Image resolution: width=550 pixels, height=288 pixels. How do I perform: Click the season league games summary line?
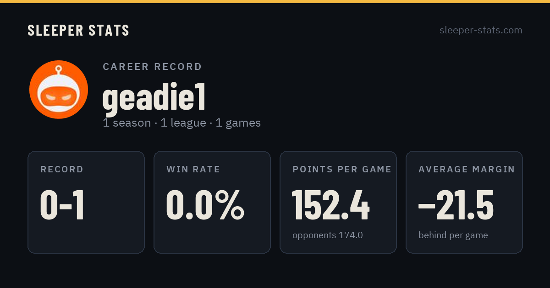point(181,123)
